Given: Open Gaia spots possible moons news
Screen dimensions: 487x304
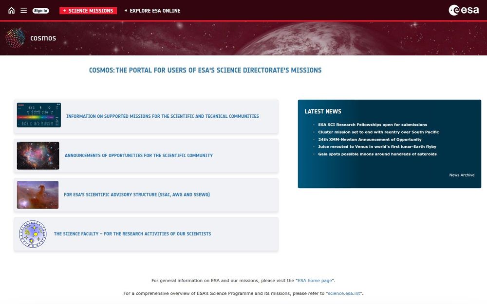Looking at the screenshot, I should 377,154.
